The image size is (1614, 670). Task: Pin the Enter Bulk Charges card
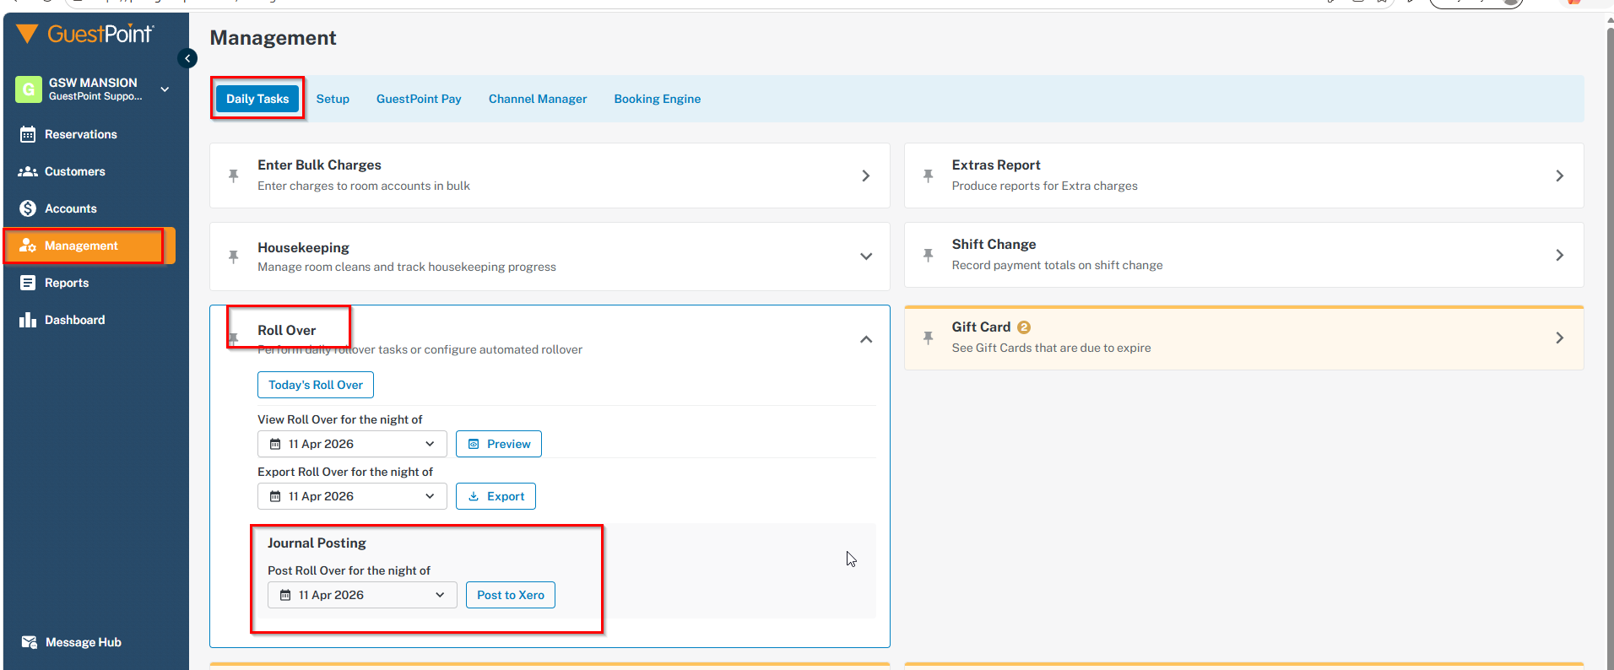(234, 176)
